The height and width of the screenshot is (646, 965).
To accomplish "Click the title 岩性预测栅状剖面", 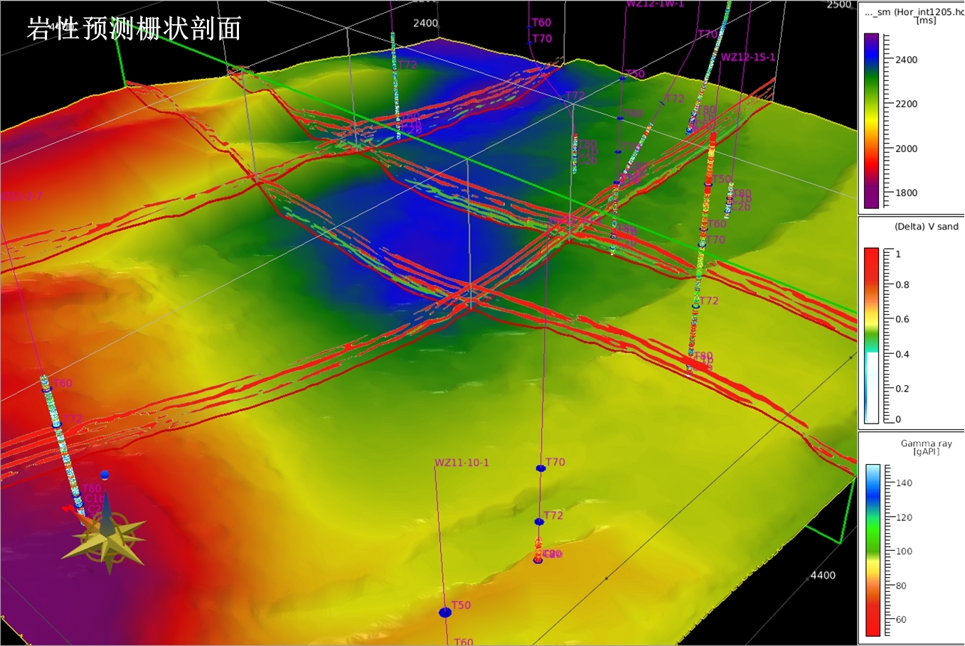I will pyautogui.click(x=134, y=28).
